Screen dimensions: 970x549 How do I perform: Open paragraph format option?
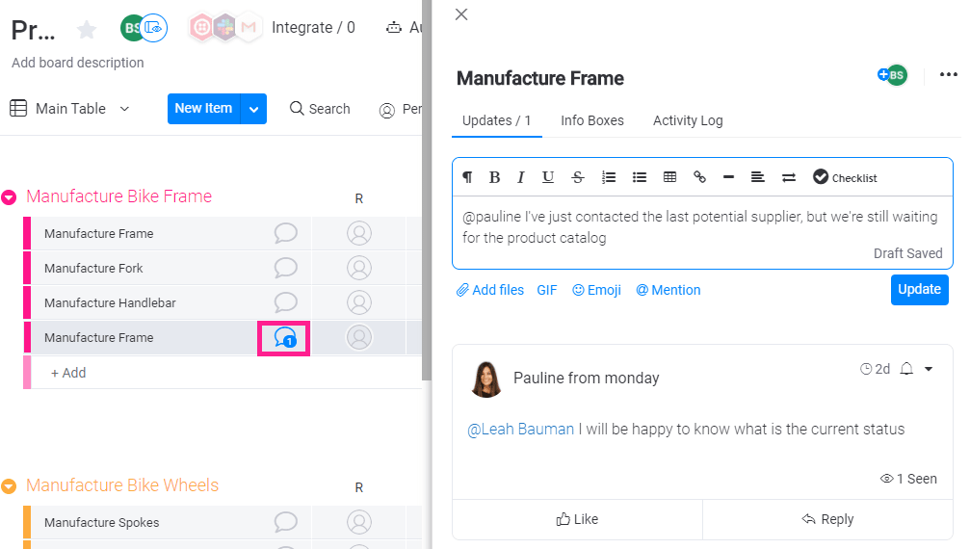(467, 177)
